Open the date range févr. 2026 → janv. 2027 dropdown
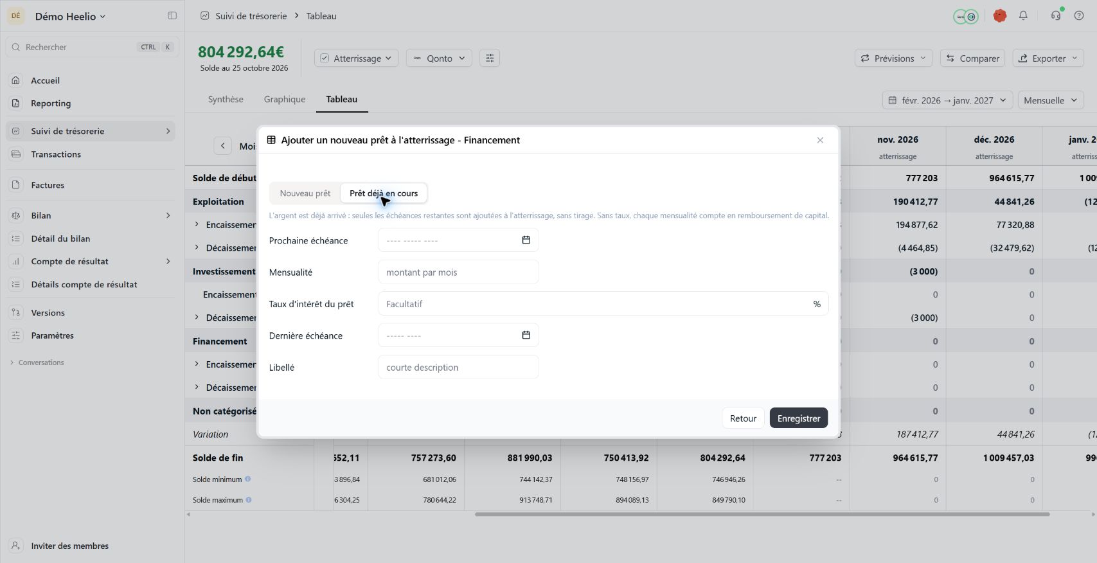This screenshot has width=1097, height=563. [948, 100]
